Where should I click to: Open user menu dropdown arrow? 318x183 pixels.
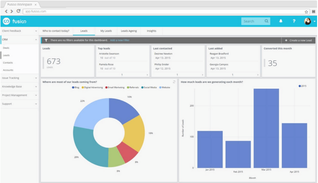315,21
